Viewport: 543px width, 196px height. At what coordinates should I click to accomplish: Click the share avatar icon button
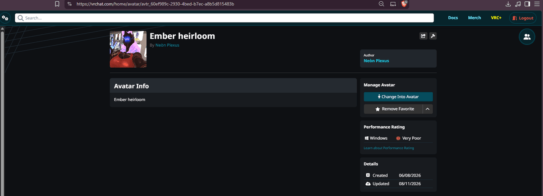click(423, 36)
